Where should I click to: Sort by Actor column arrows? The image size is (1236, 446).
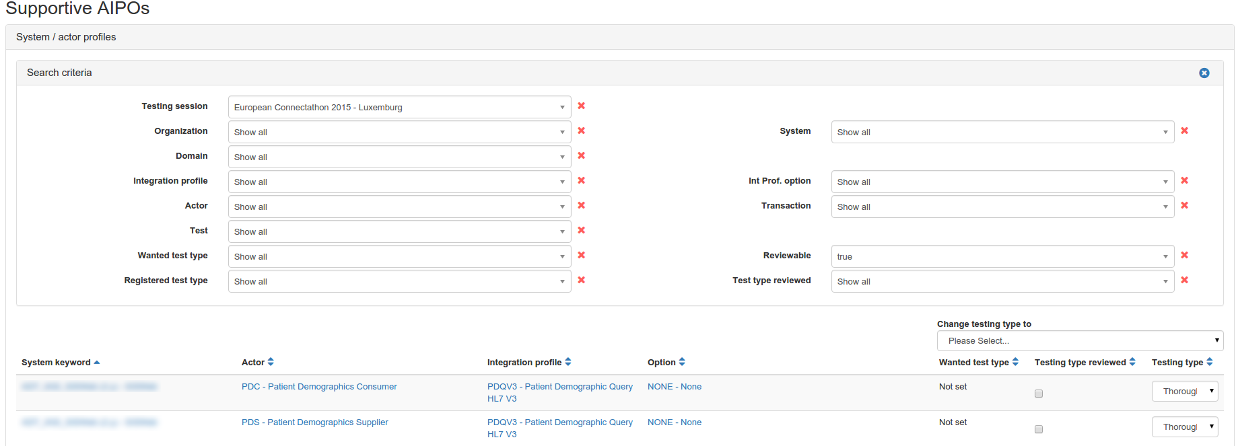(271, 362)
